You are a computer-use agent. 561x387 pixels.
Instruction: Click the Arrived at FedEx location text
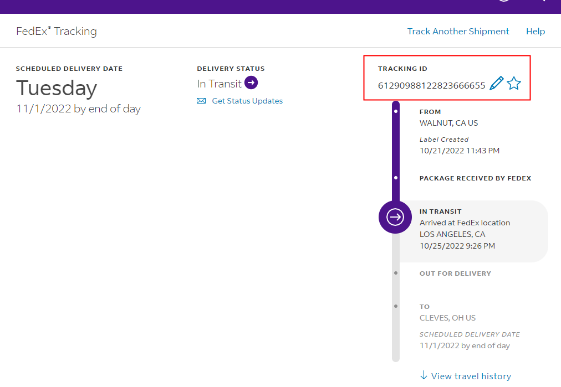point(465,223)
